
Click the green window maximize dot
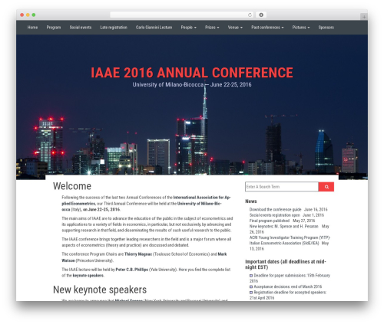point(34,15)
